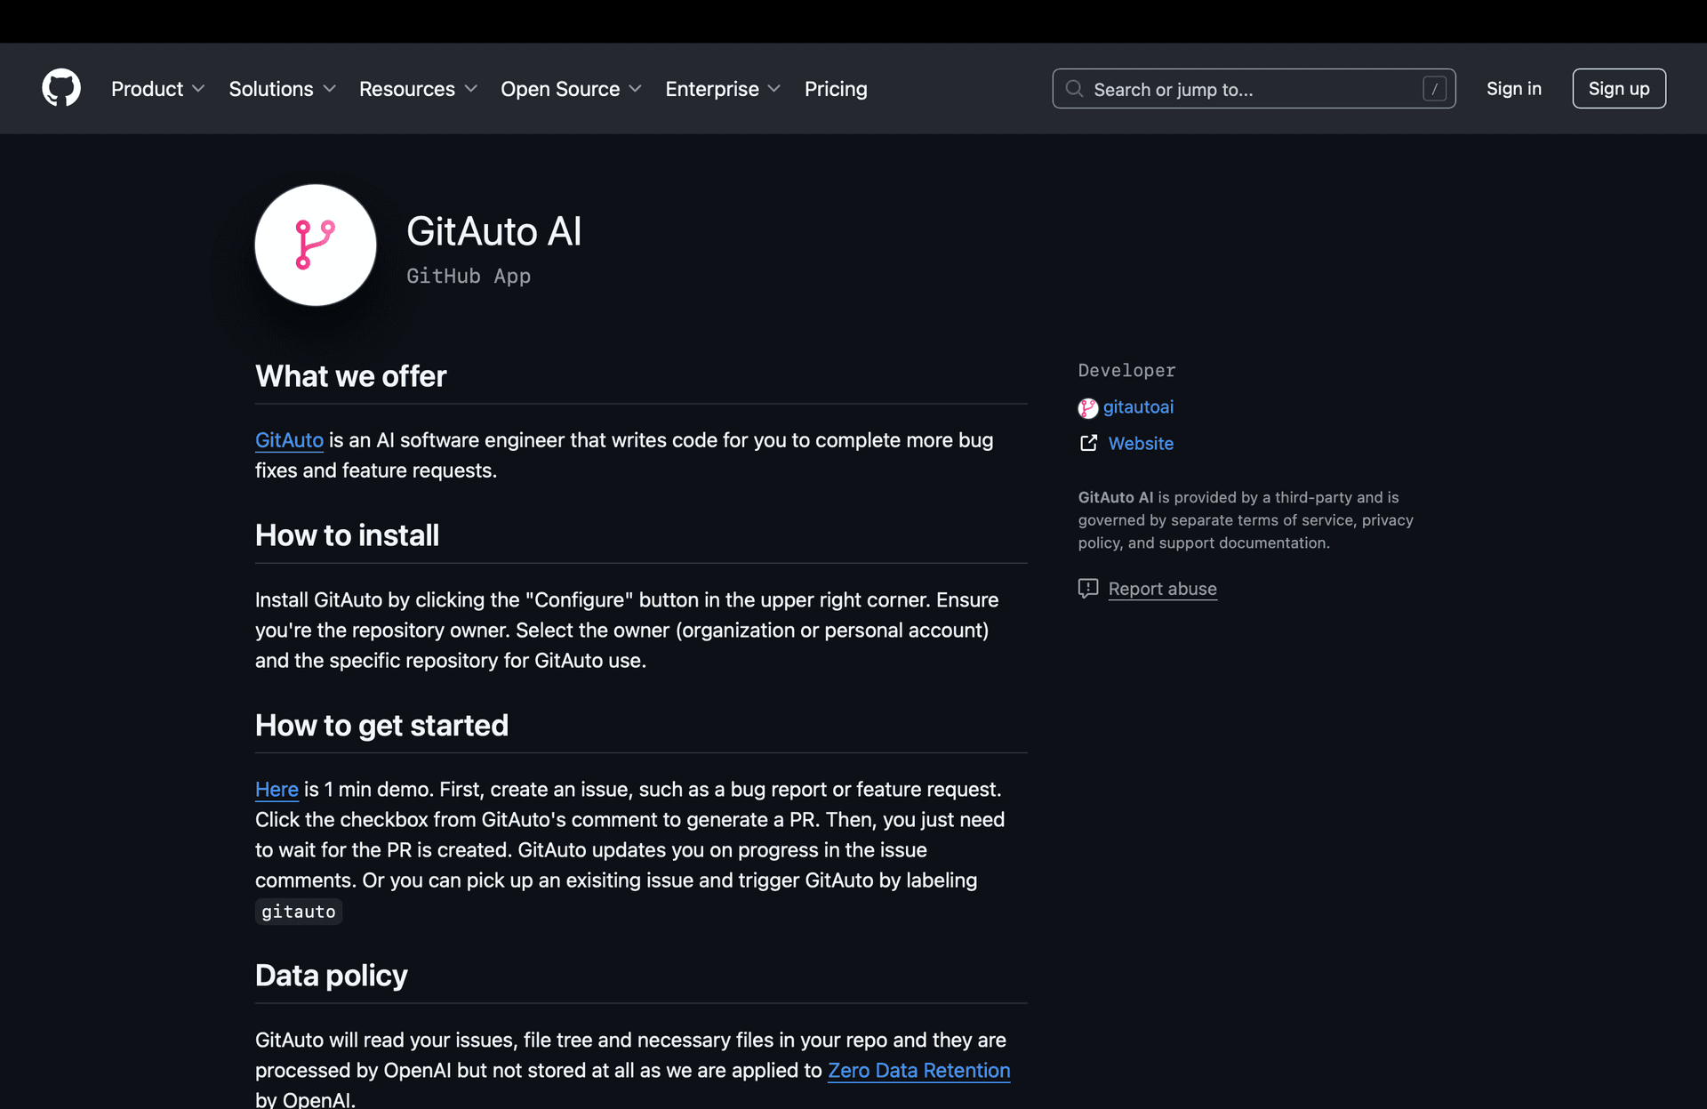Open the Open Source dropdown
Screen dimensions: 1707x1109
(x=571, y=89)
